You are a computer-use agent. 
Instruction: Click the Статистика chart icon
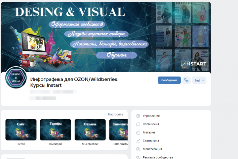click(x=138, y=141)
